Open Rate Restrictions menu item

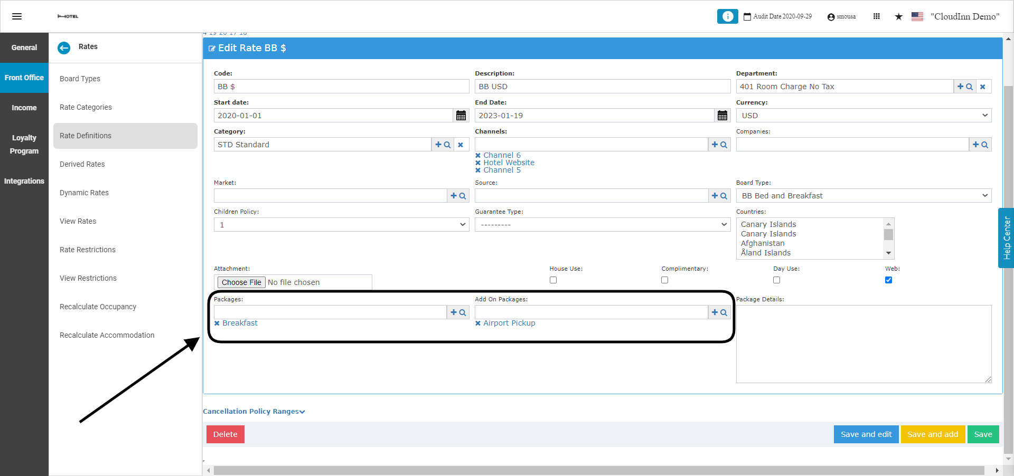pos(125,250)
